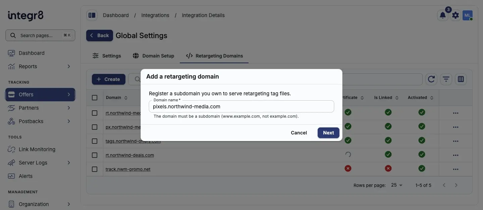Check the track.nwm-promo.net row
483x210 pixels.
click(95, 169)
